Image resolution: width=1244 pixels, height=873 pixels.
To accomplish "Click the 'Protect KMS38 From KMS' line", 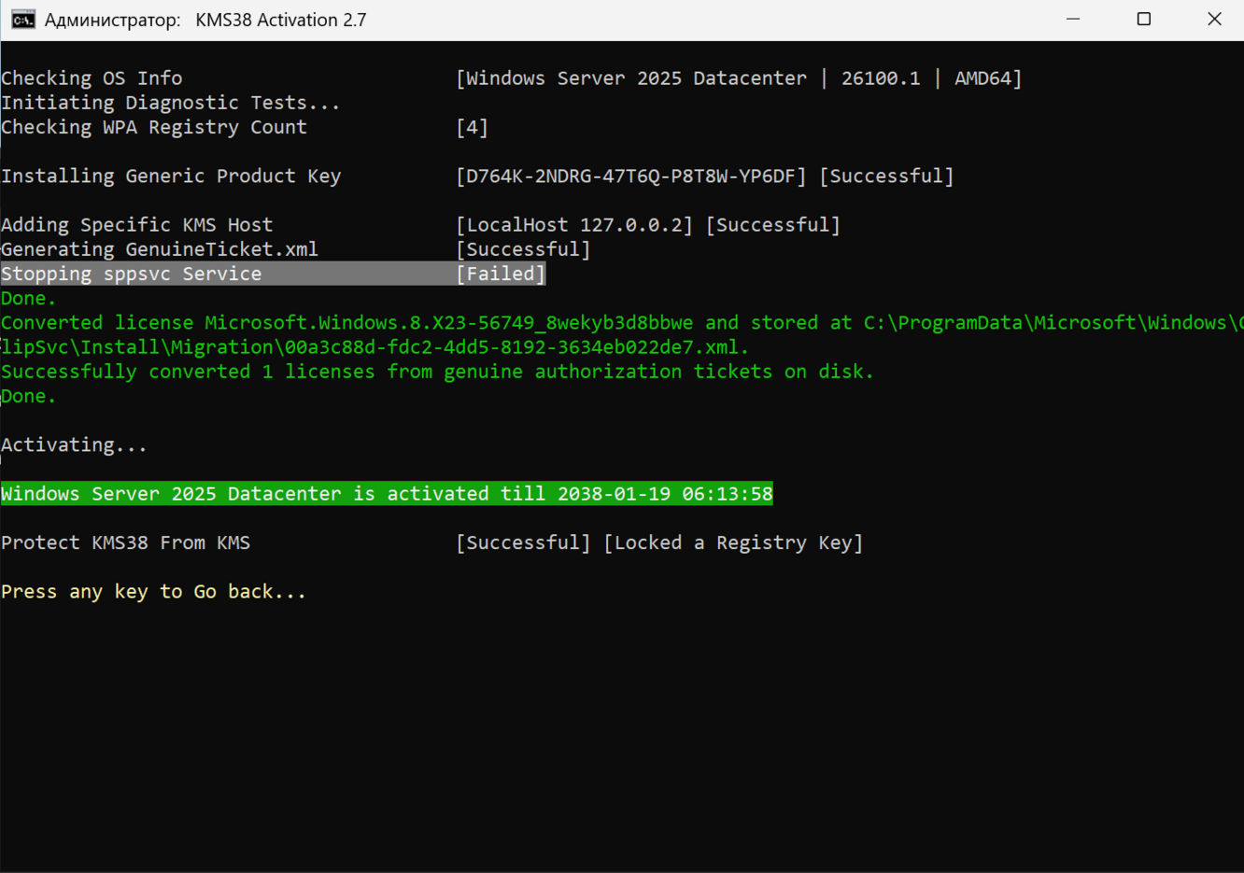I will click(126, 543).
